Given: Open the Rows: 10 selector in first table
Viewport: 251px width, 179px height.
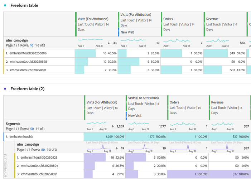Looking at the screenshot, I should (32, 45).
